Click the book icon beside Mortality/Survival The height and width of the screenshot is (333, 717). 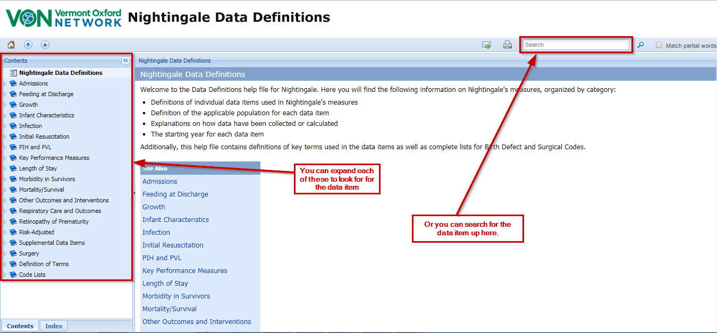point(13,190)
